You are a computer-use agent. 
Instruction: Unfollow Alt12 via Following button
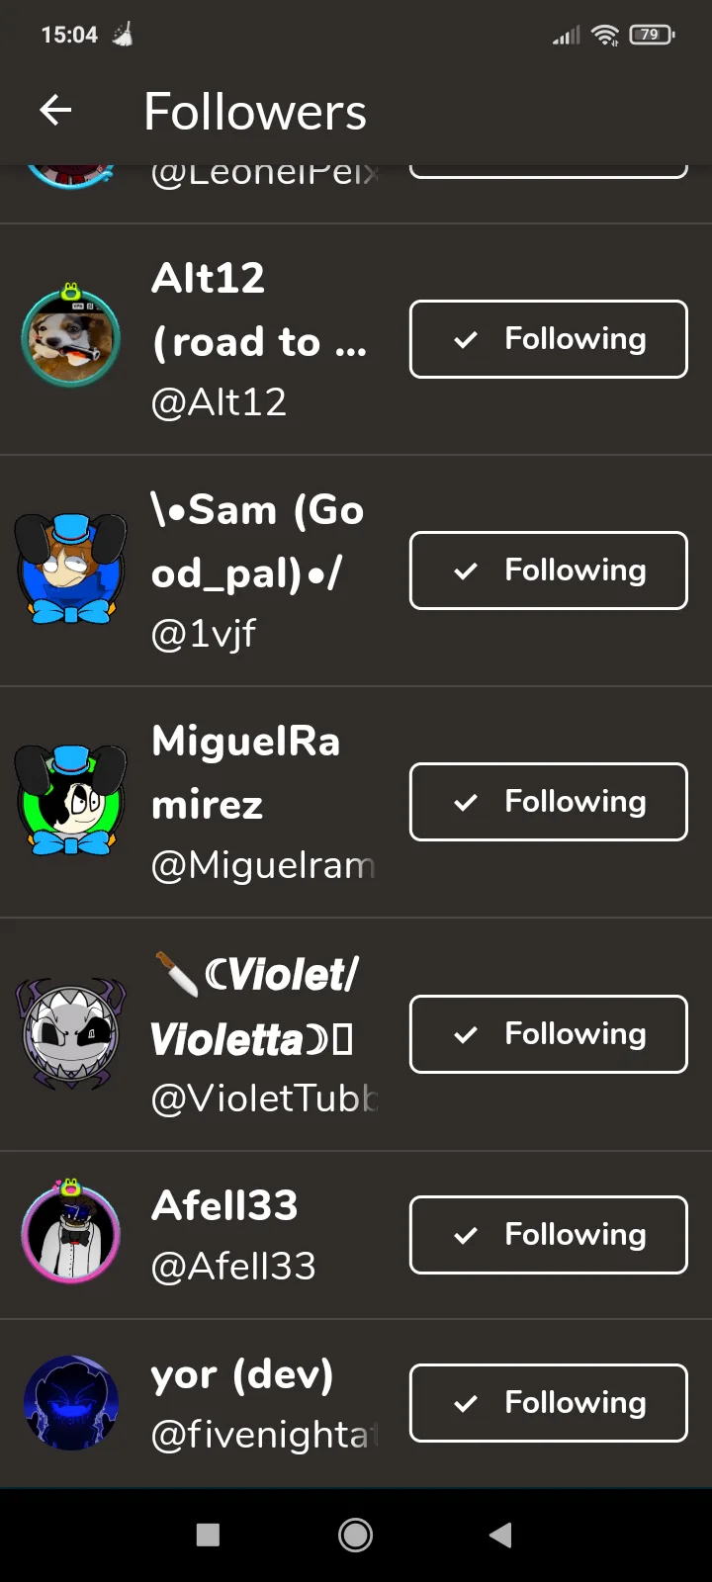549,339
